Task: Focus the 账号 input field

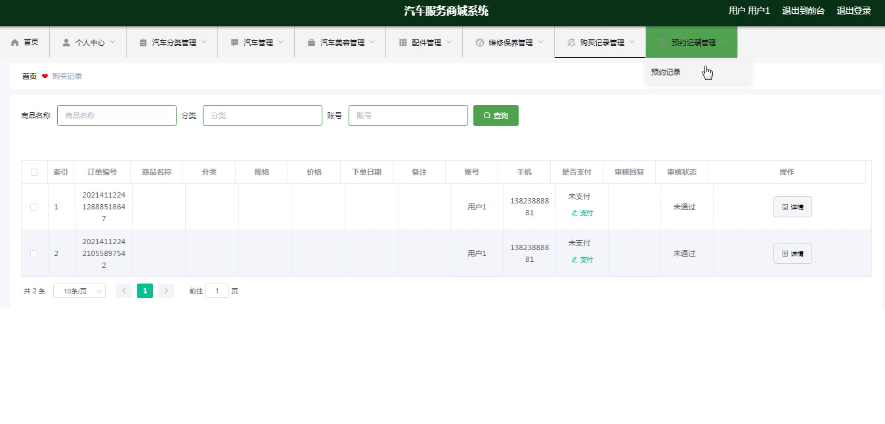Action: tap(408, 116)
